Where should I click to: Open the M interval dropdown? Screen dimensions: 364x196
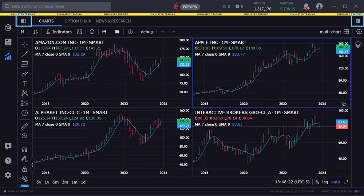[x=23, y=32]
